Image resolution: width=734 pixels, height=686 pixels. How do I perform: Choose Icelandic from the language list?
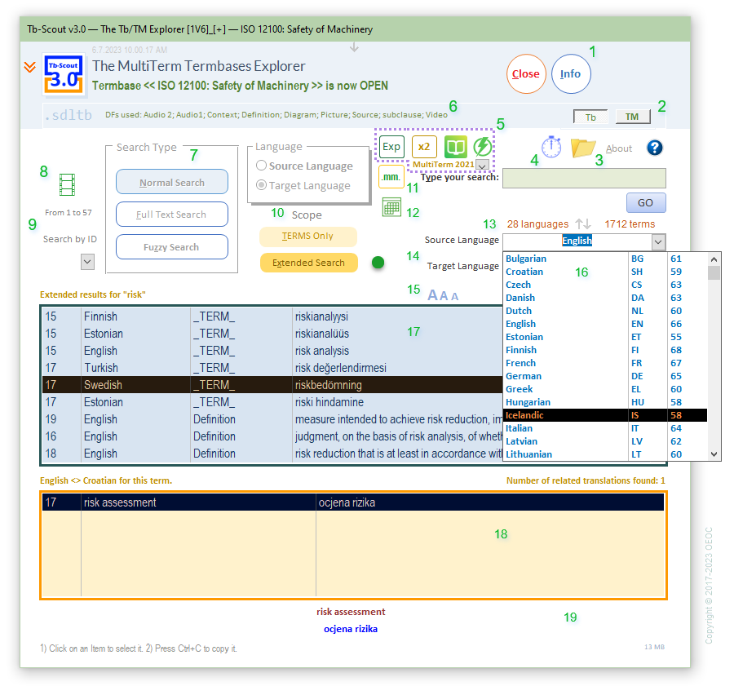coord(524,415)
